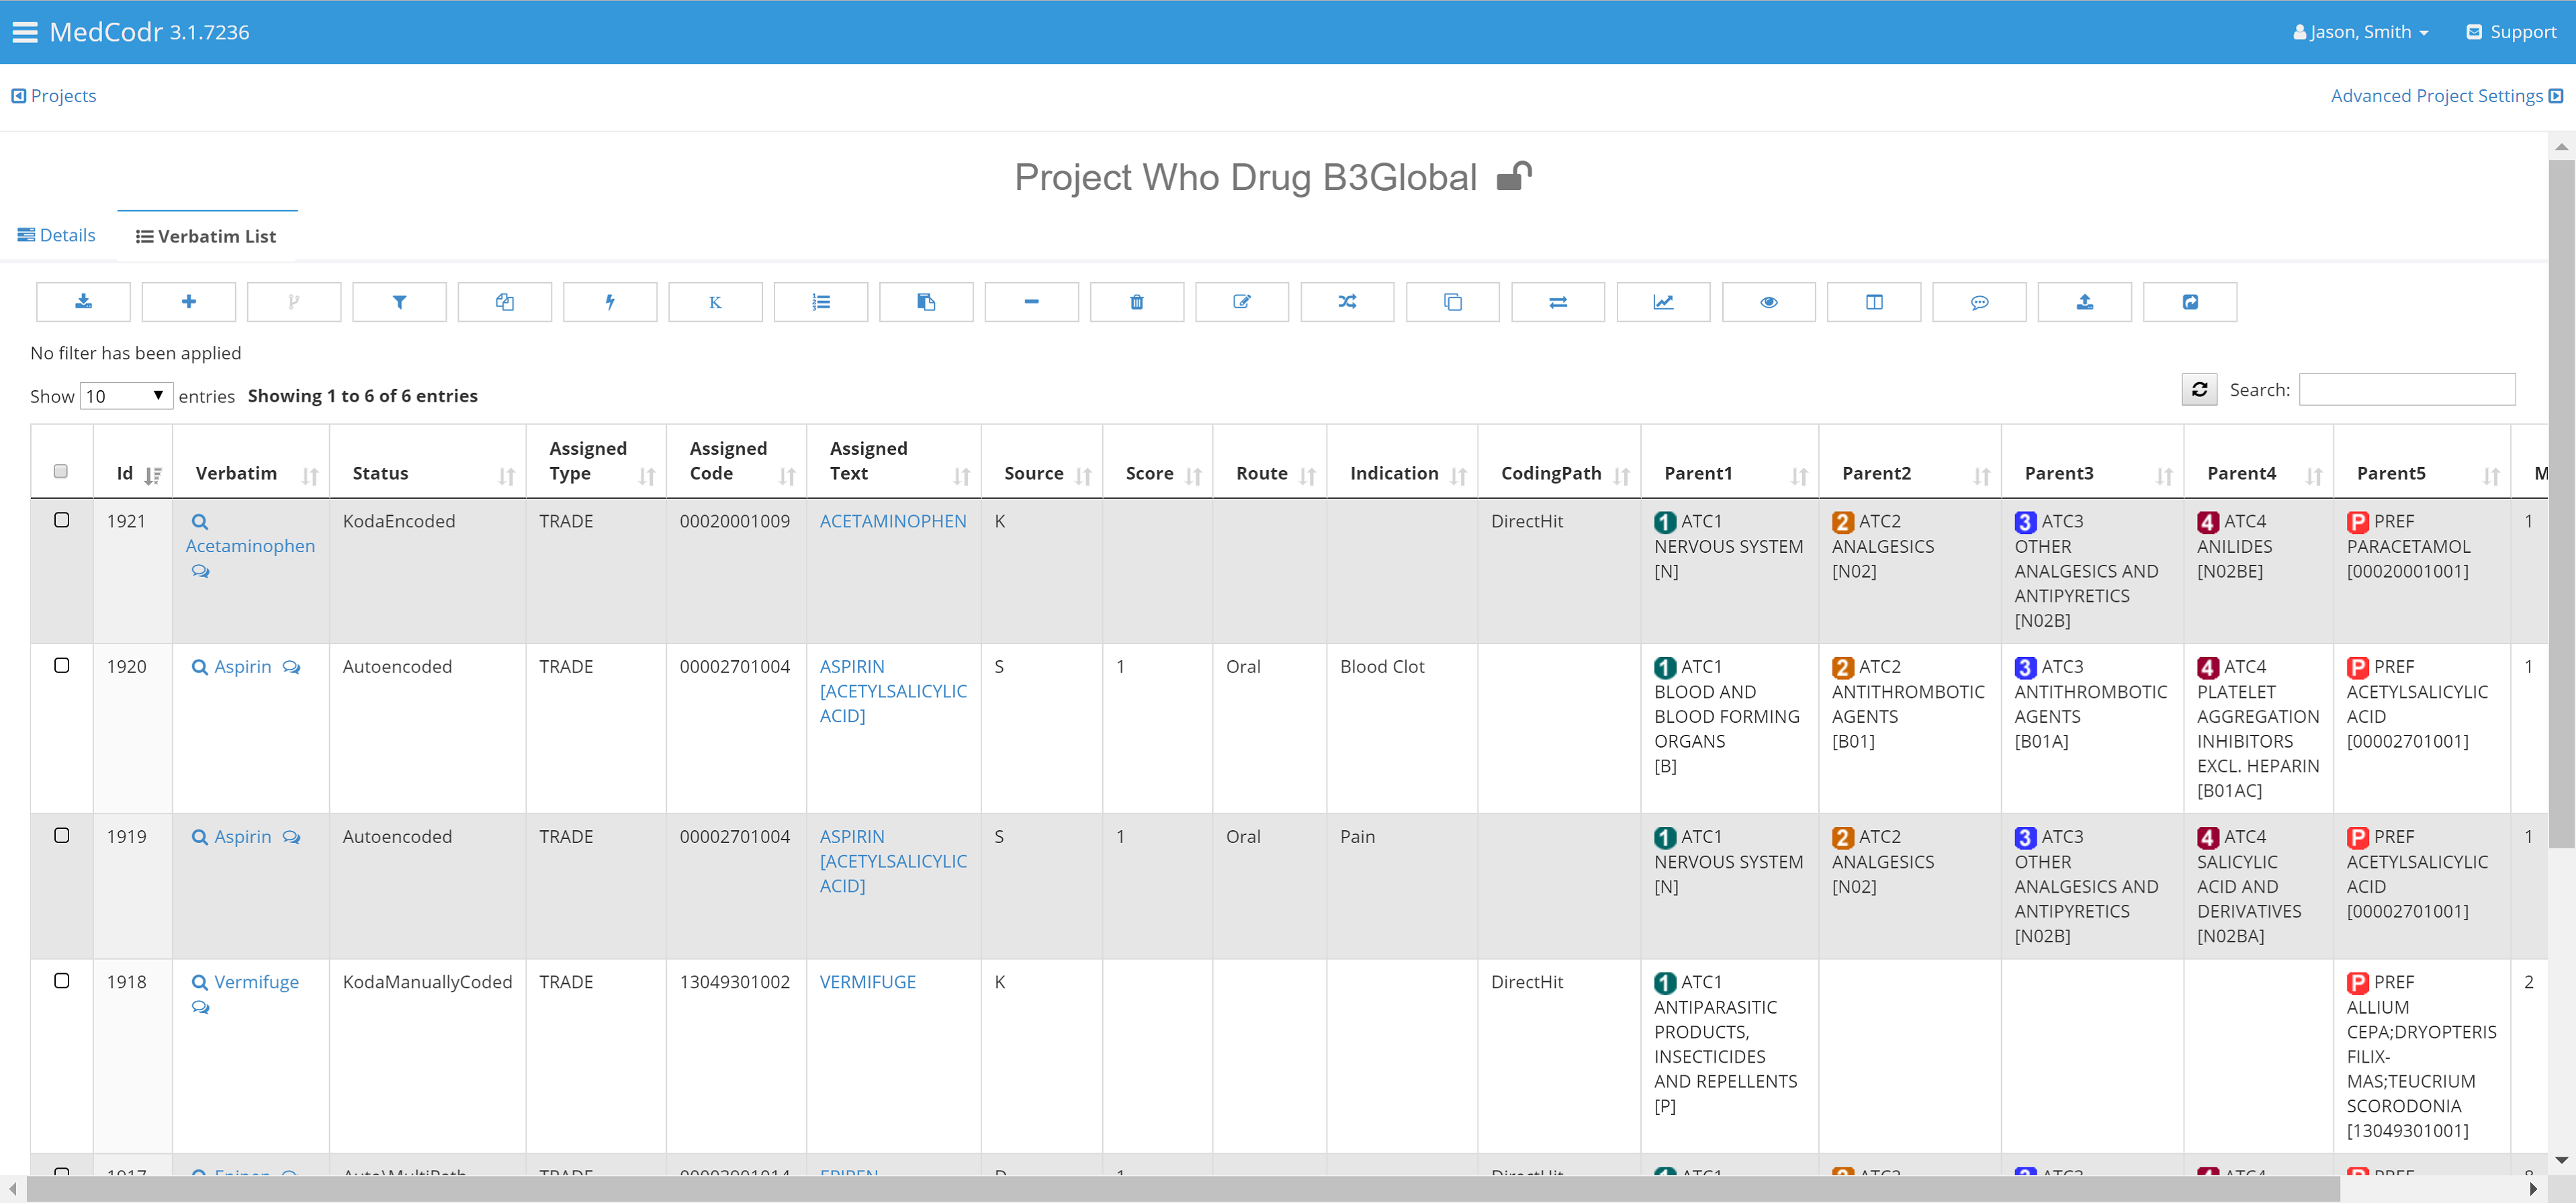Screen dimensions: 2576x1203
Task: Click the ACETAMINOPHEN assigned text link
Action: (x=892, y=521)
